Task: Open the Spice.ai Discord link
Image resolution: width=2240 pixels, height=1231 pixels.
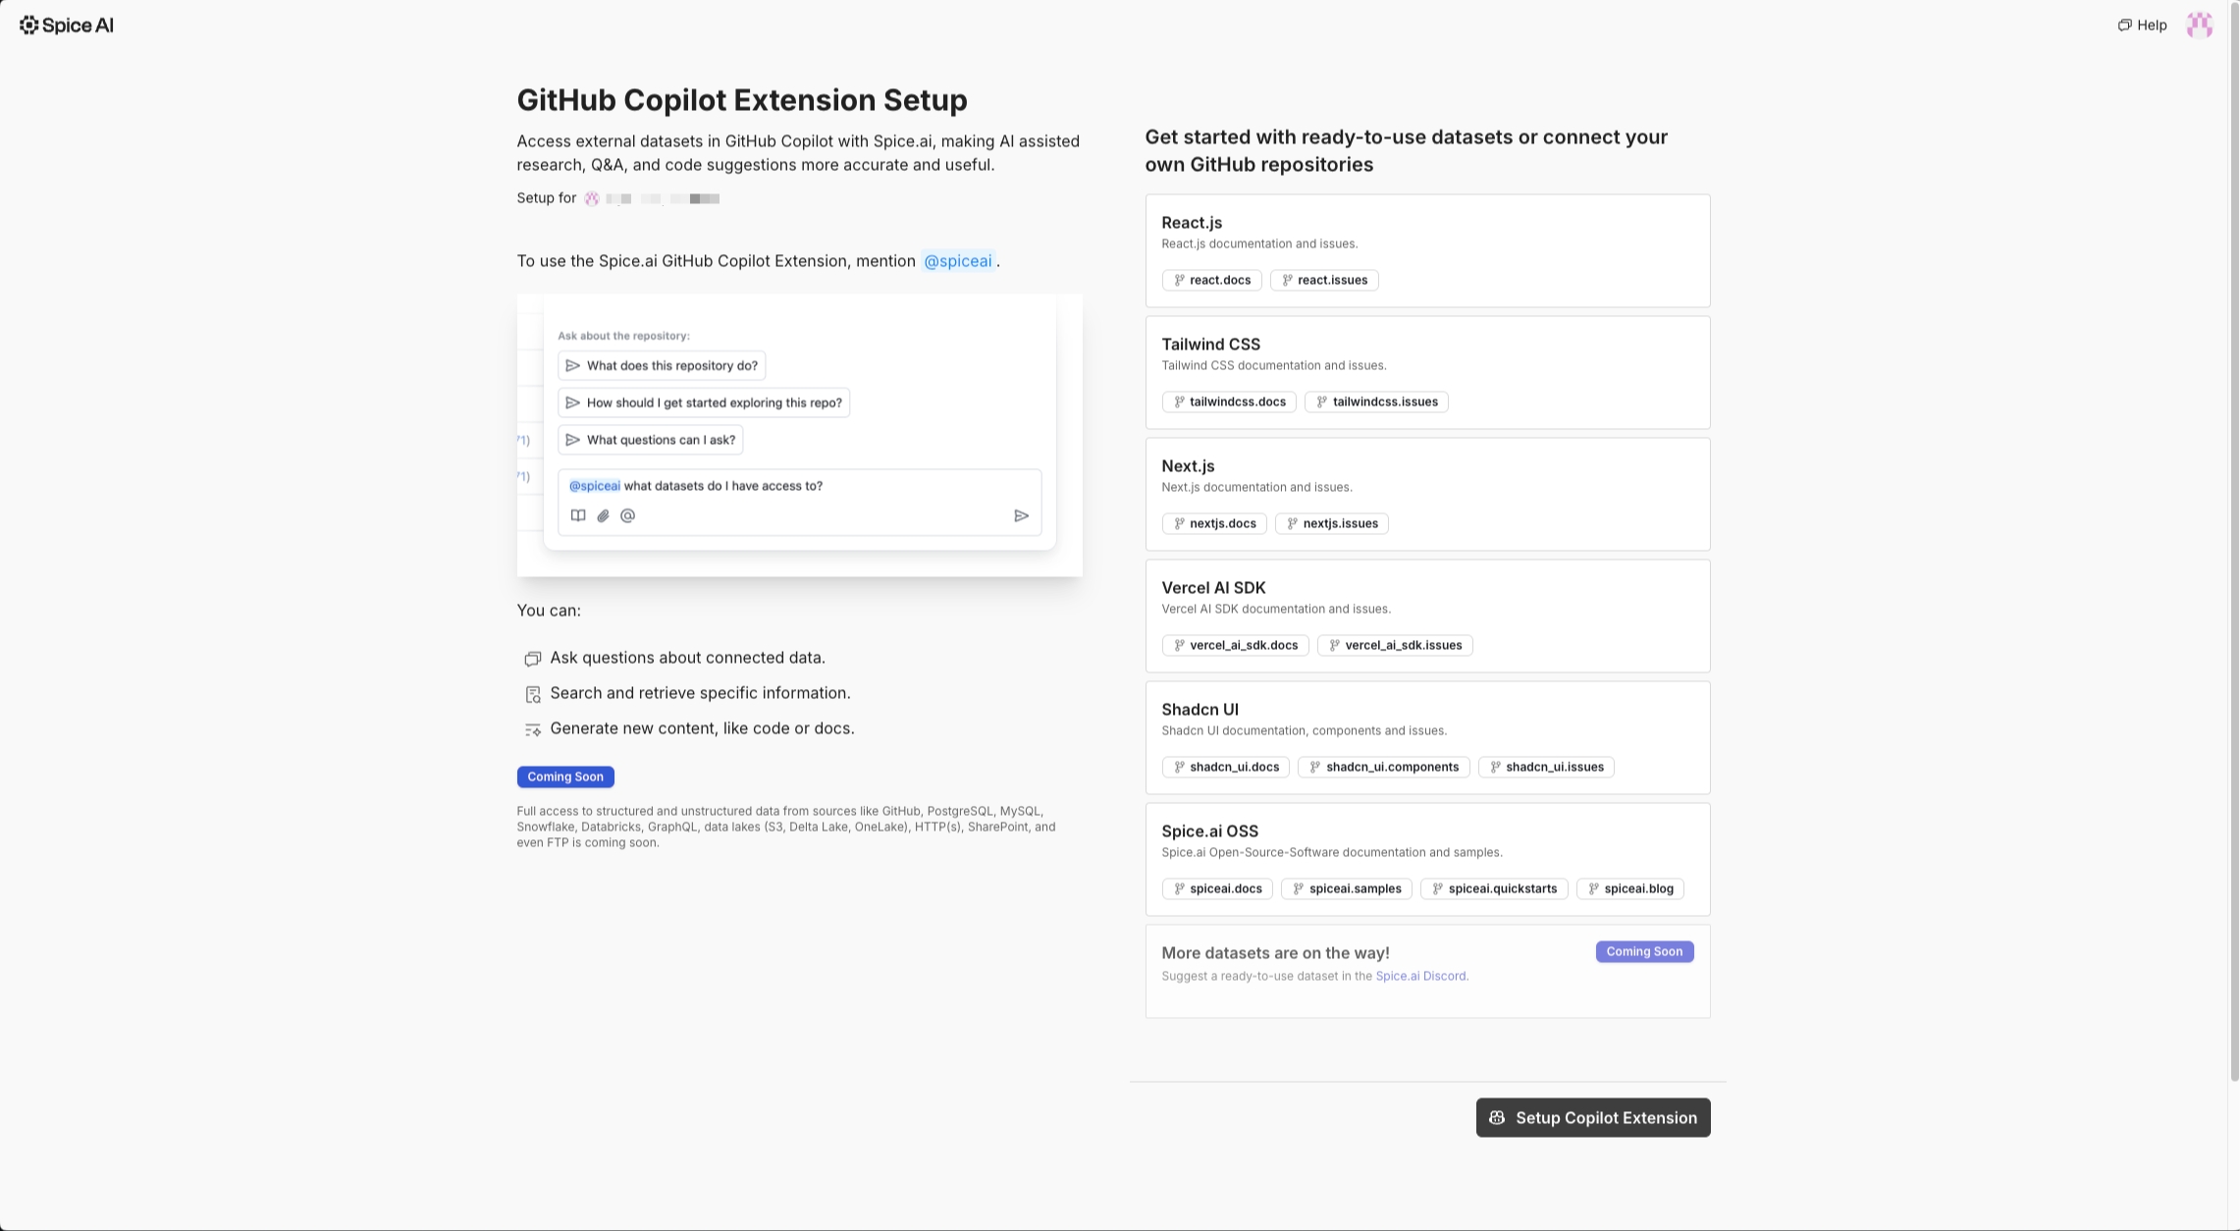Action: [x=1420, y=976]
